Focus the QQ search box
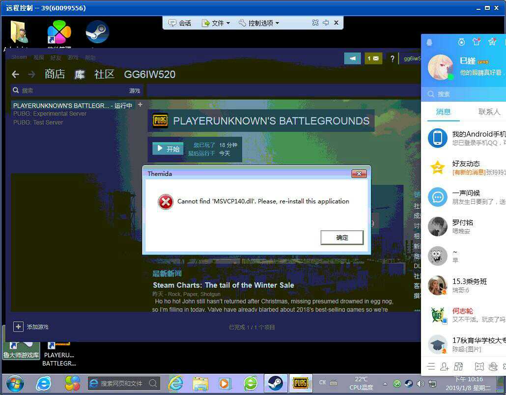506x395 pixels. point(463,94)
